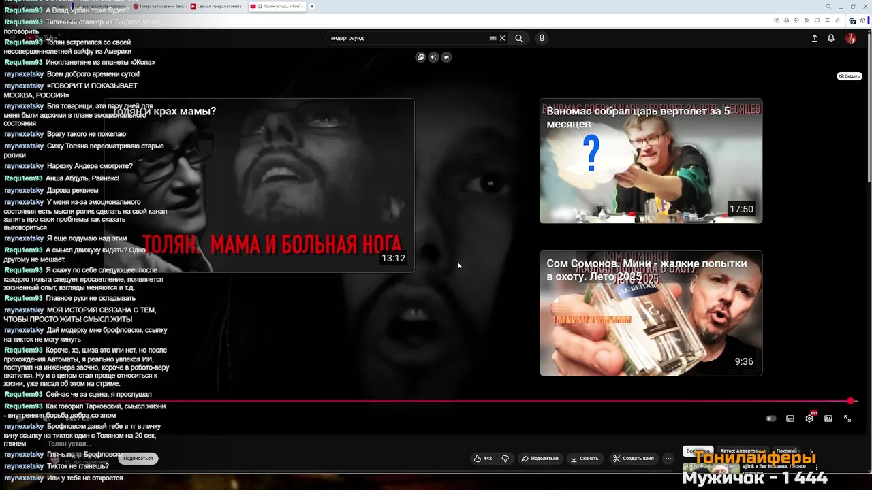The width and height of the screenshot is (872, 490).
Task: Select the Автор: Андерграунд chip
Action: pos(742,451)
